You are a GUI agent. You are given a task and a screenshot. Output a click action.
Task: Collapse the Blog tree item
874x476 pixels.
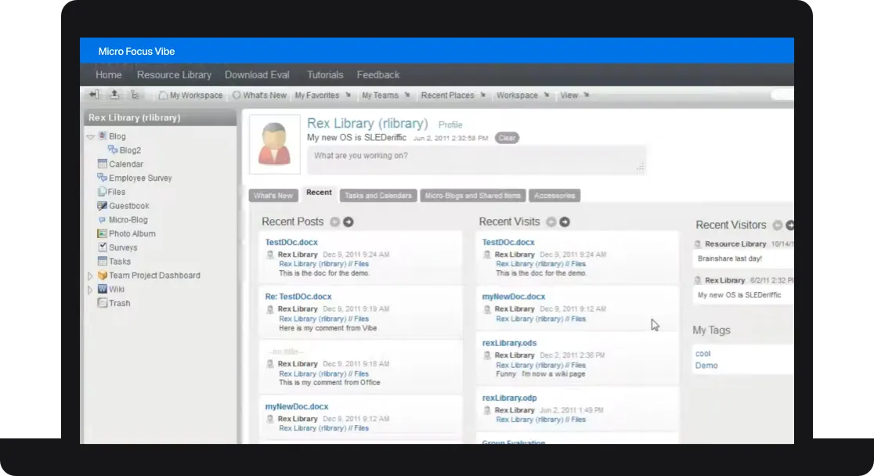pyautogui.click(x=92, y=135)
